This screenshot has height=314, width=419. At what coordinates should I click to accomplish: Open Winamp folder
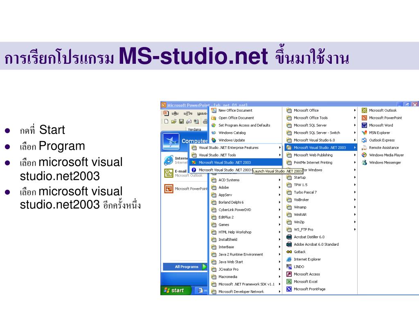pyautogui.click(x=321, y=207)
